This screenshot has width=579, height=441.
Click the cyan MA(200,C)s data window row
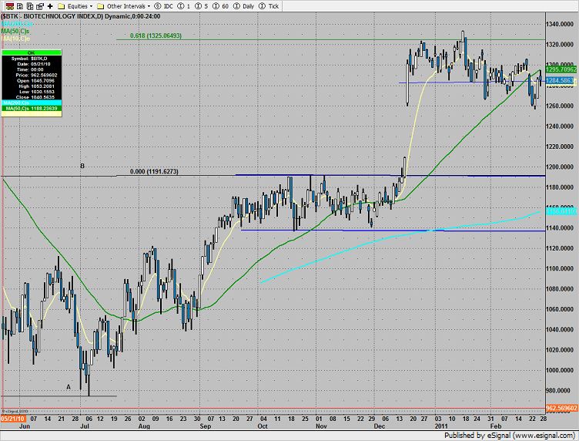(32, 103)
